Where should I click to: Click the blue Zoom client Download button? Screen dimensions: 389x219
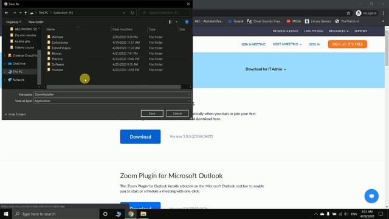tap(140, 136)
